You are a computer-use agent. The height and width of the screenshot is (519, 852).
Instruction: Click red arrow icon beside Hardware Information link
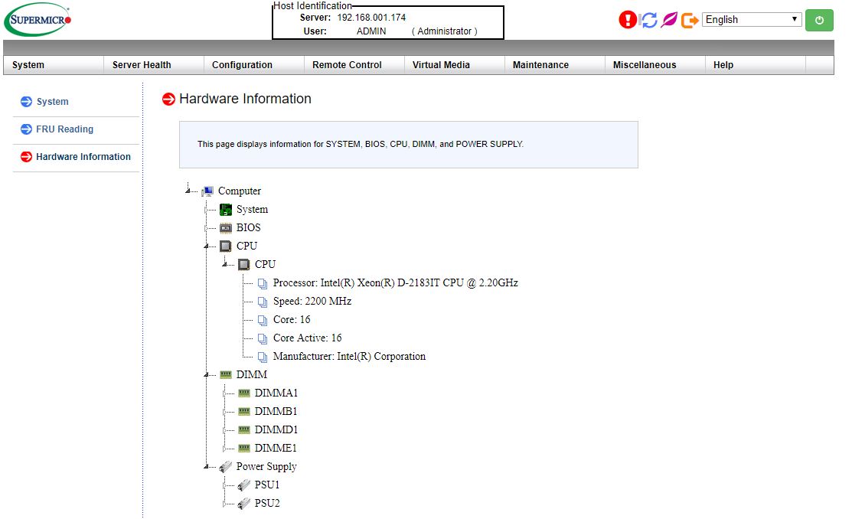coord(26,157)
